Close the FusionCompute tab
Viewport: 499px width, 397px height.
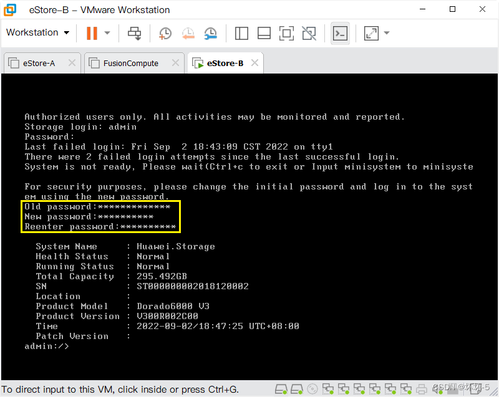[x=175, y=62]
